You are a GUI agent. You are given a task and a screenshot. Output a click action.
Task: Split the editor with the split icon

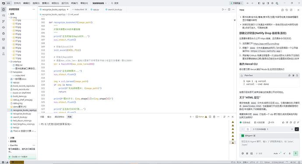pyautogui.click(x=229, y=10)
